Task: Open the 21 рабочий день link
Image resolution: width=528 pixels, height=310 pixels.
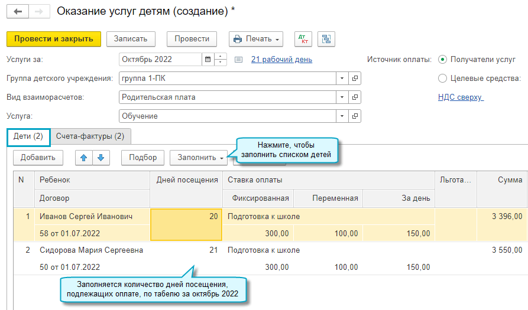Action: 281,60
